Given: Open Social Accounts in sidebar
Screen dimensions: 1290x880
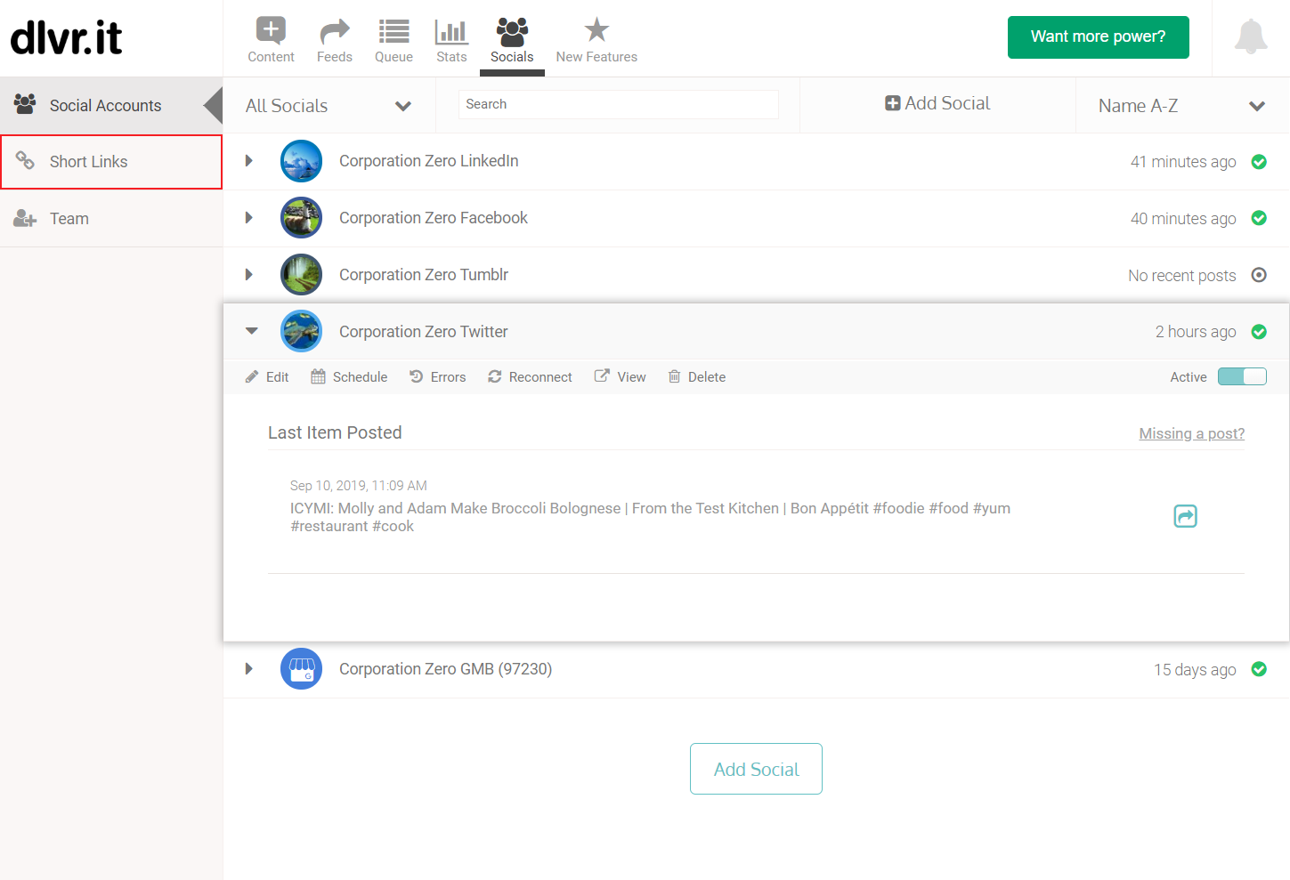Looking at the screenshot, I should pos(111,105).
